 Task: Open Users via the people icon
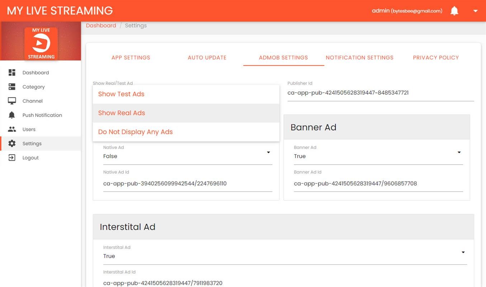[12, 129]
